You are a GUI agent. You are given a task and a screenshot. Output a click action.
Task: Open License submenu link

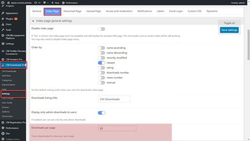coord(5,107)
